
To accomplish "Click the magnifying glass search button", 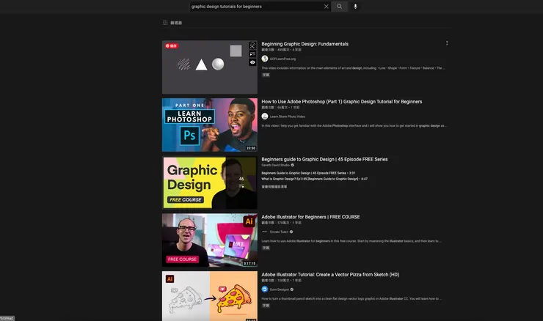I will (339, 7).
